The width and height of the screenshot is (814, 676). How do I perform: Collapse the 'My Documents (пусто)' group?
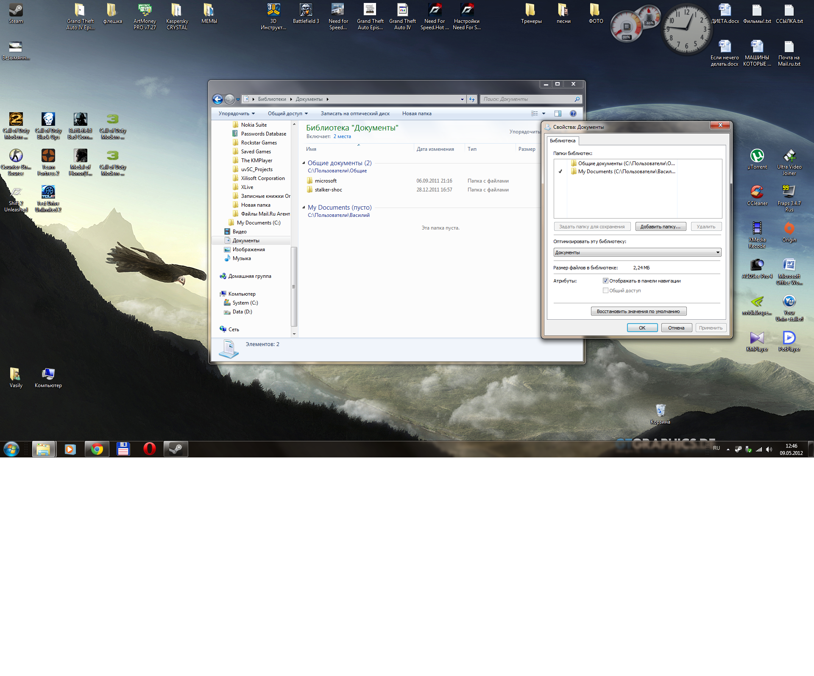point(304,208)
